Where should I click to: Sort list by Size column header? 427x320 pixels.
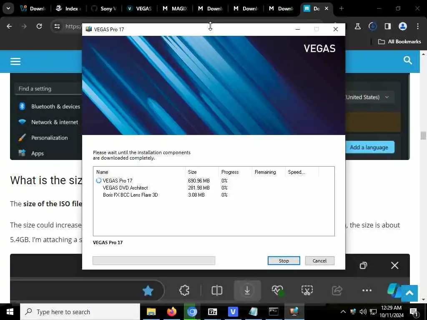point(202,172)
